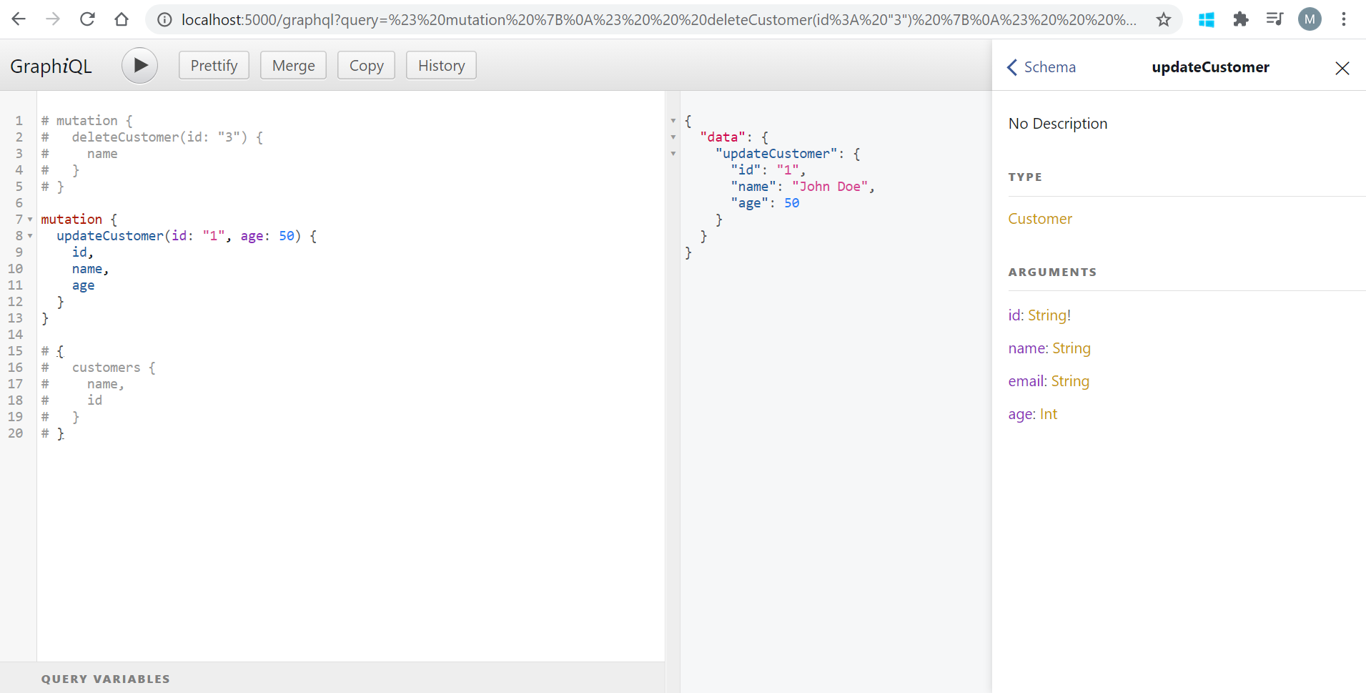The height and width of the screenshot is (693, 1366).
Task: Expand the QUERY VARIABLES section
Action: coord(105,678)
